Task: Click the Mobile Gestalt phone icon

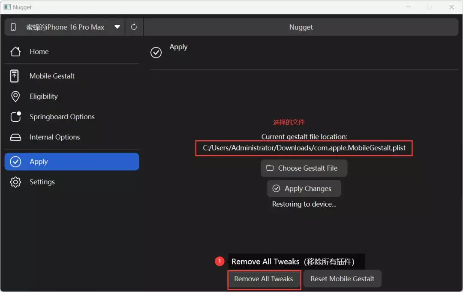Action: pyautogui.click(x=14, y=76)
